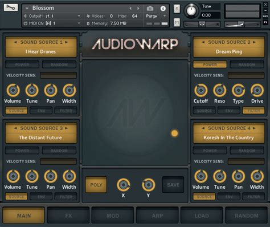The image size is (270, 227).
Task: Switch to the ARP tab
Action: pos(157,216)
